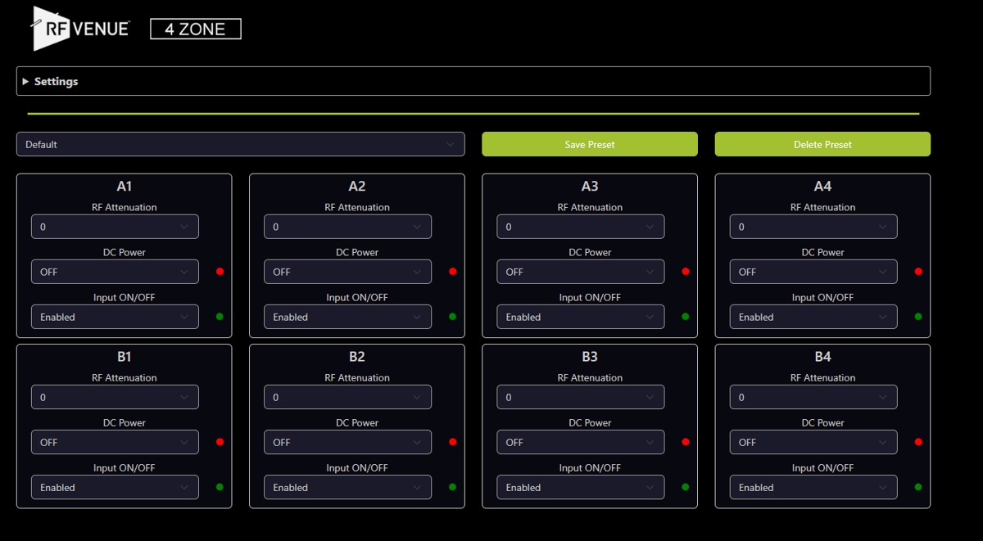Click the green Input status LED on zone B1
Screen dimensions: 983x541
(220, 487)
